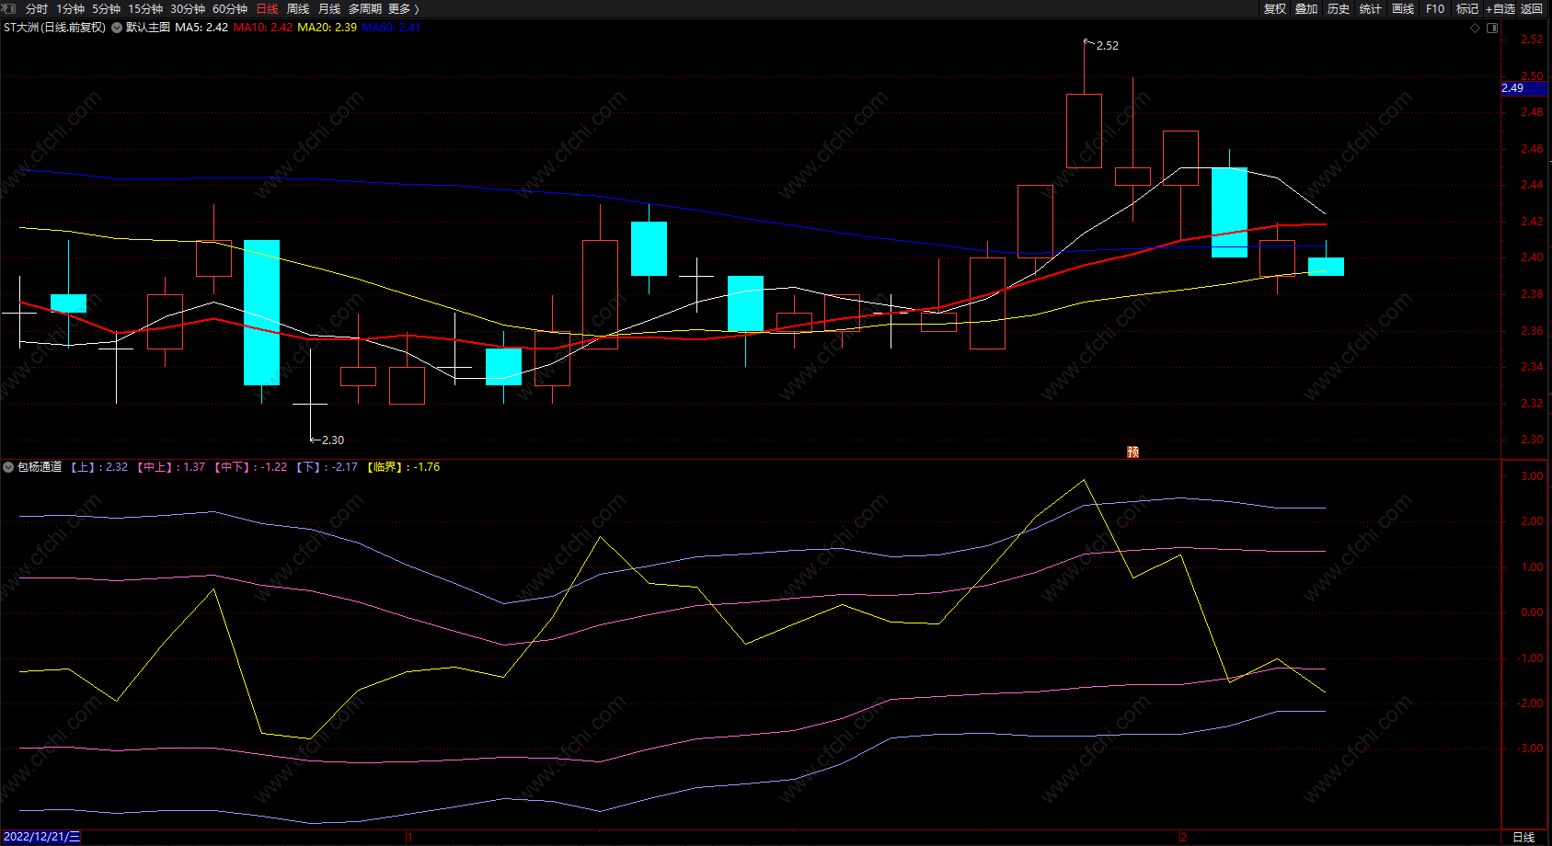This screenshot has width=1552, height=846.
Task: Select the 30分钟 period tab
Action: (188, 8)
